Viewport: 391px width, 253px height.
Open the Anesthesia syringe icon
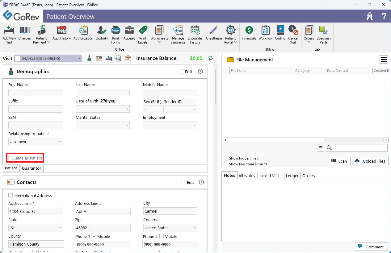(x=214, y=33)
